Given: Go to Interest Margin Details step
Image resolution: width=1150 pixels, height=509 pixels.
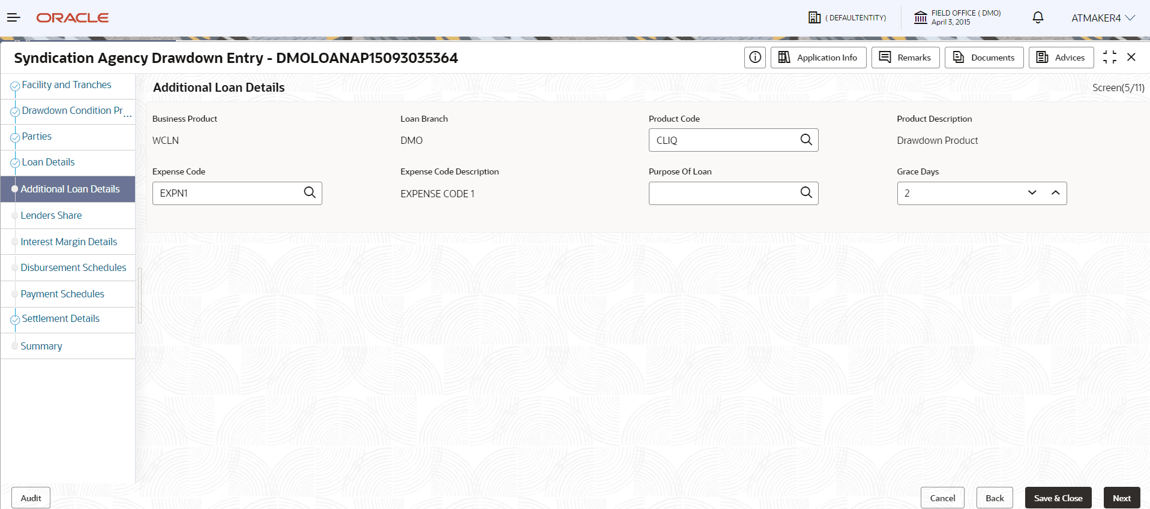Looking at the screenshot, I should pos(68,242).
